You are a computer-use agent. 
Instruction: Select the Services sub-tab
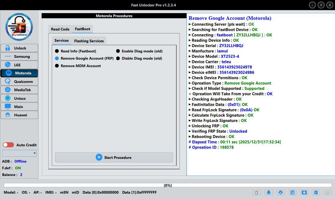pyautogui.click(x=61, y=41)
